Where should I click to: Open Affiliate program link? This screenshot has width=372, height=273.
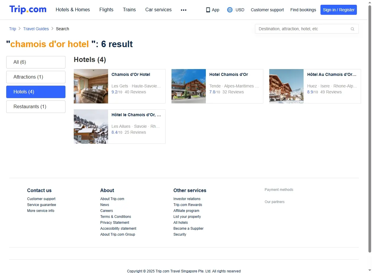point(186,211)
